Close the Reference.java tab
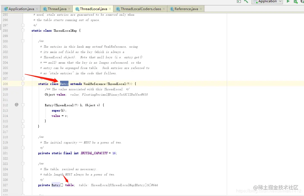Viewport: 304px width, 196px height. point(201,9)
